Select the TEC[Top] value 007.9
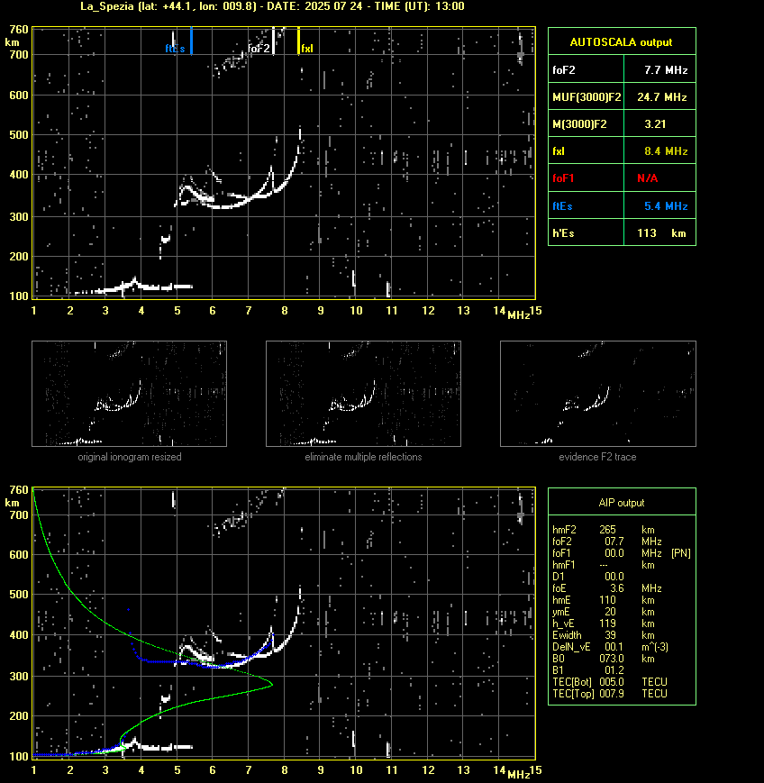This screenshot has height=783, width=764. 612,694
